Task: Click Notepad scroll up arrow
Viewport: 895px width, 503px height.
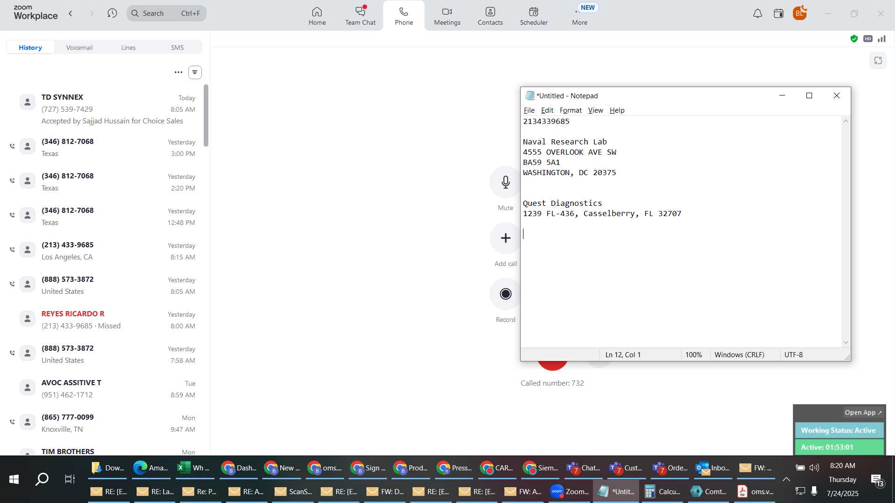Action: click(846, 121)
